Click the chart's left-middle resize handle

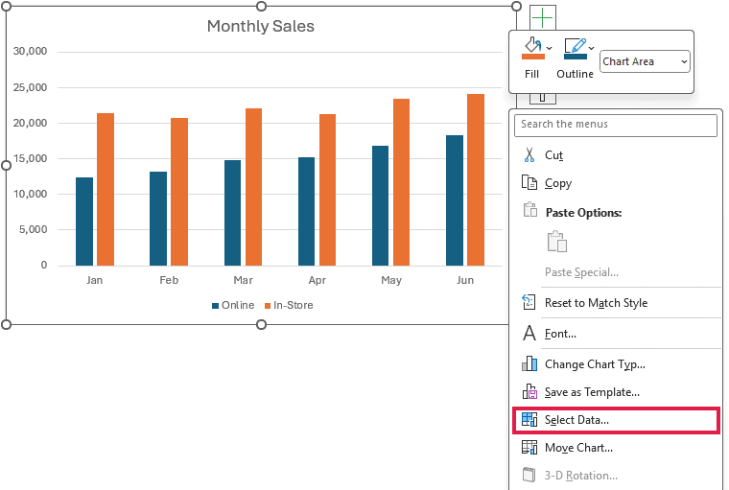(x=6, y=166)
